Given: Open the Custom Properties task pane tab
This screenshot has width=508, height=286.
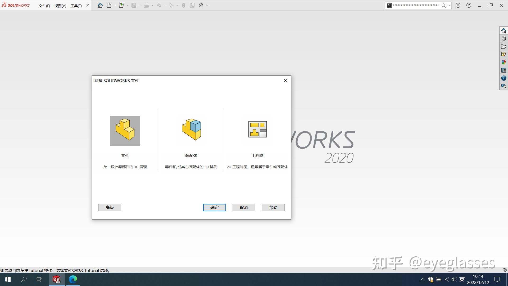Looking at the screenshot, I should (504, 70).
